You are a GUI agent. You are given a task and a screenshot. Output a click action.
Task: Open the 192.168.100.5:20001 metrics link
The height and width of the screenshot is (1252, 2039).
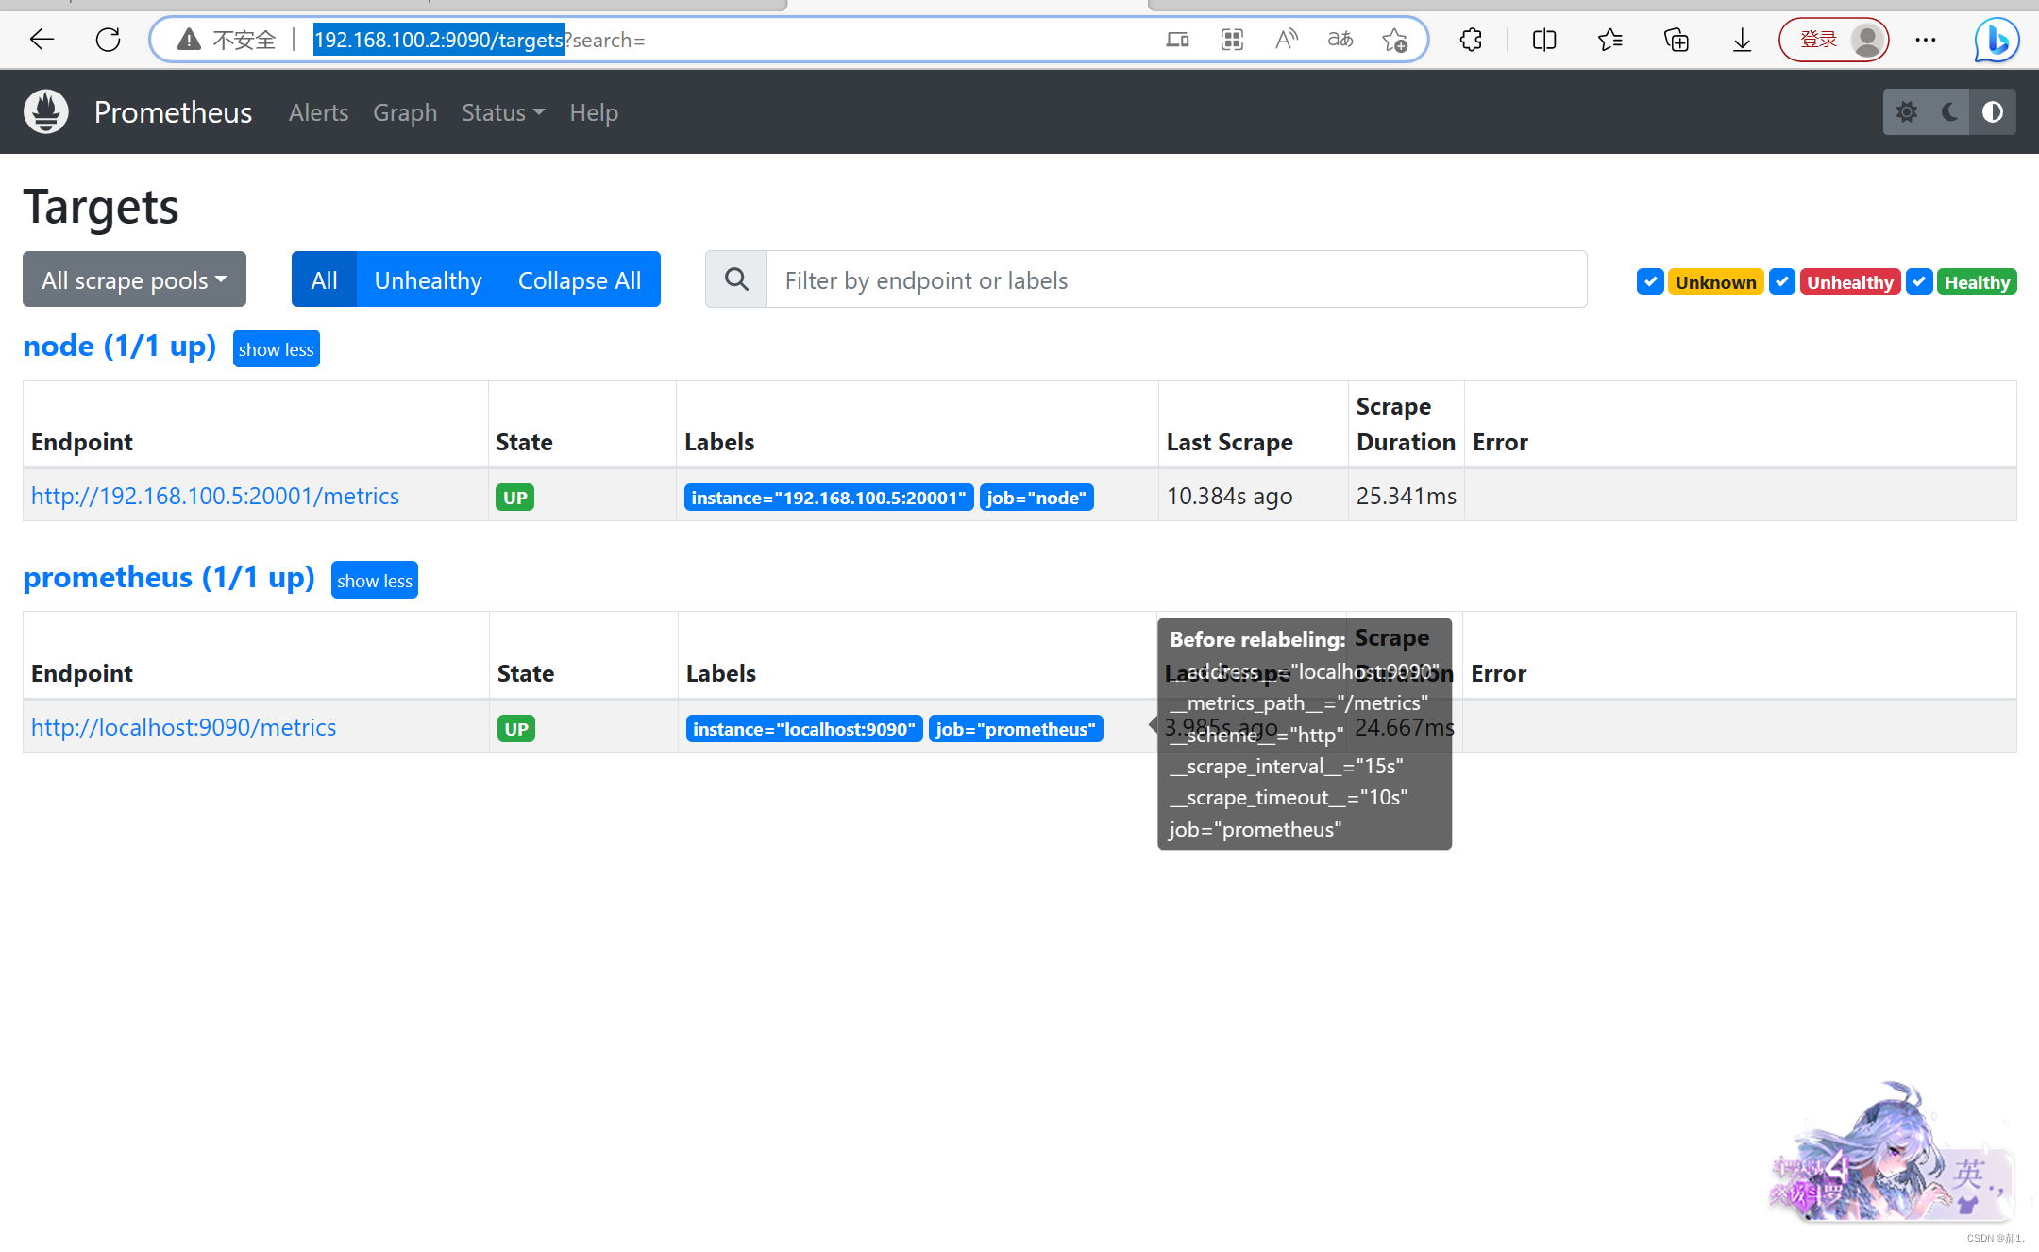point(215,496)
